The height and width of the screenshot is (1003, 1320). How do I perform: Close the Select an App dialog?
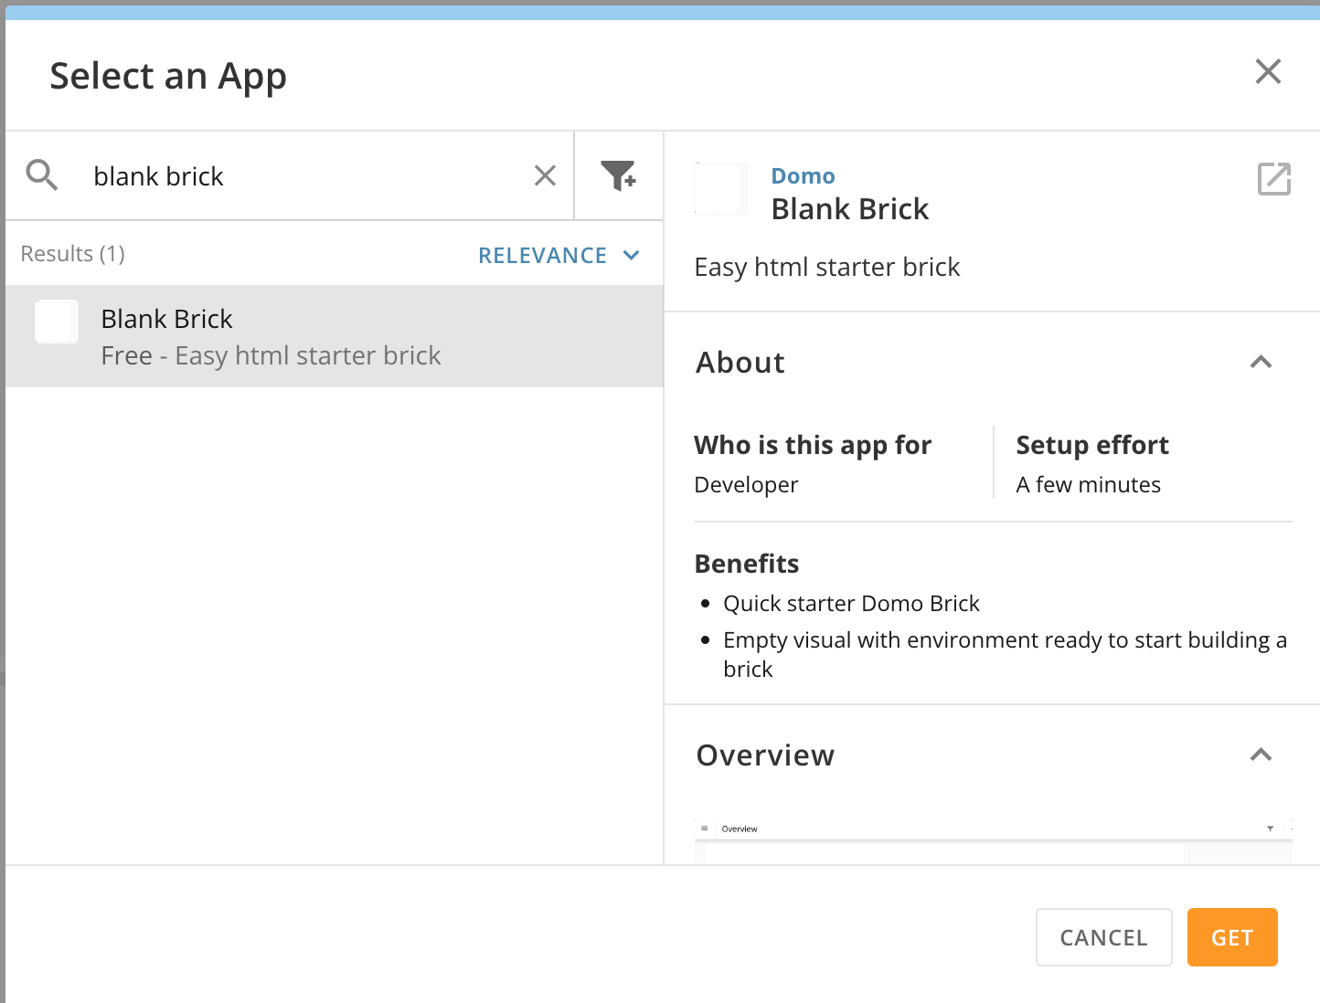(1268, 71)
